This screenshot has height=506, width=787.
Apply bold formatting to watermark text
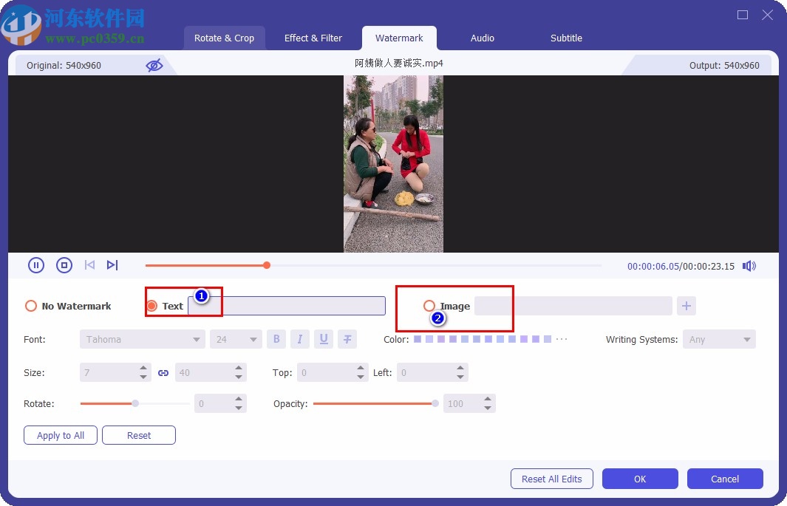click(276, 338)
